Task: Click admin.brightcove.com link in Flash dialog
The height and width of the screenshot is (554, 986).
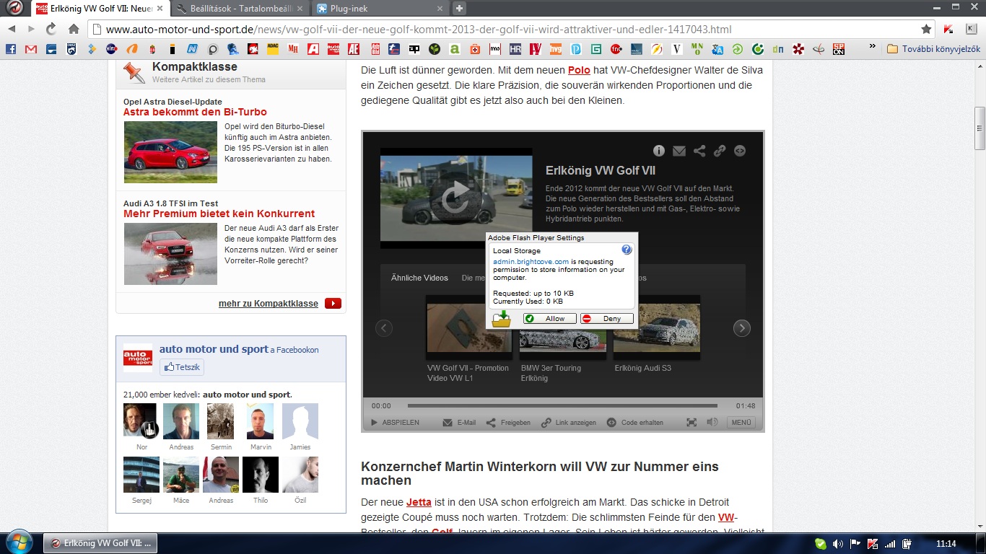Action: (x=531, y=261)
